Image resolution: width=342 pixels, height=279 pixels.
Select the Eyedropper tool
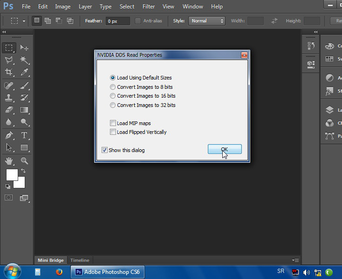(24, 72)
